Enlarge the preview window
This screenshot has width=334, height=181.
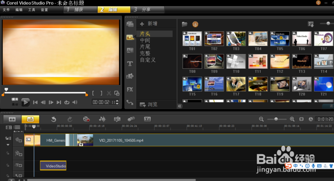coord(117,93)
